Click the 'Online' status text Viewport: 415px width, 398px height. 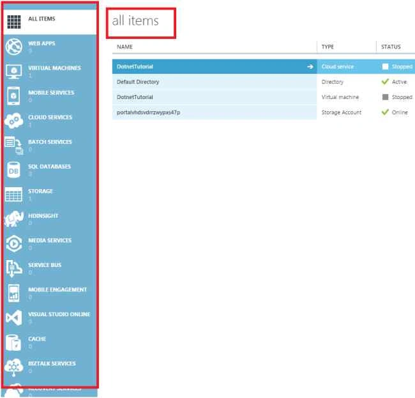point(400,112)
